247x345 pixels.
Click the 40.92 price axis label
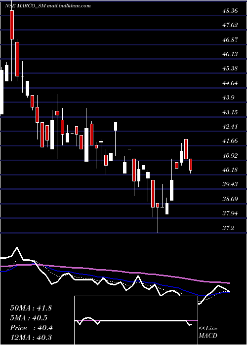tap(230, 156)
